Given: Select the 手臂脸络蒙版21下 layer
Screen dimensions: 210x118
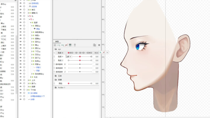Looking at the screenshot, I should pyautogui.click(x=38, y=96).
